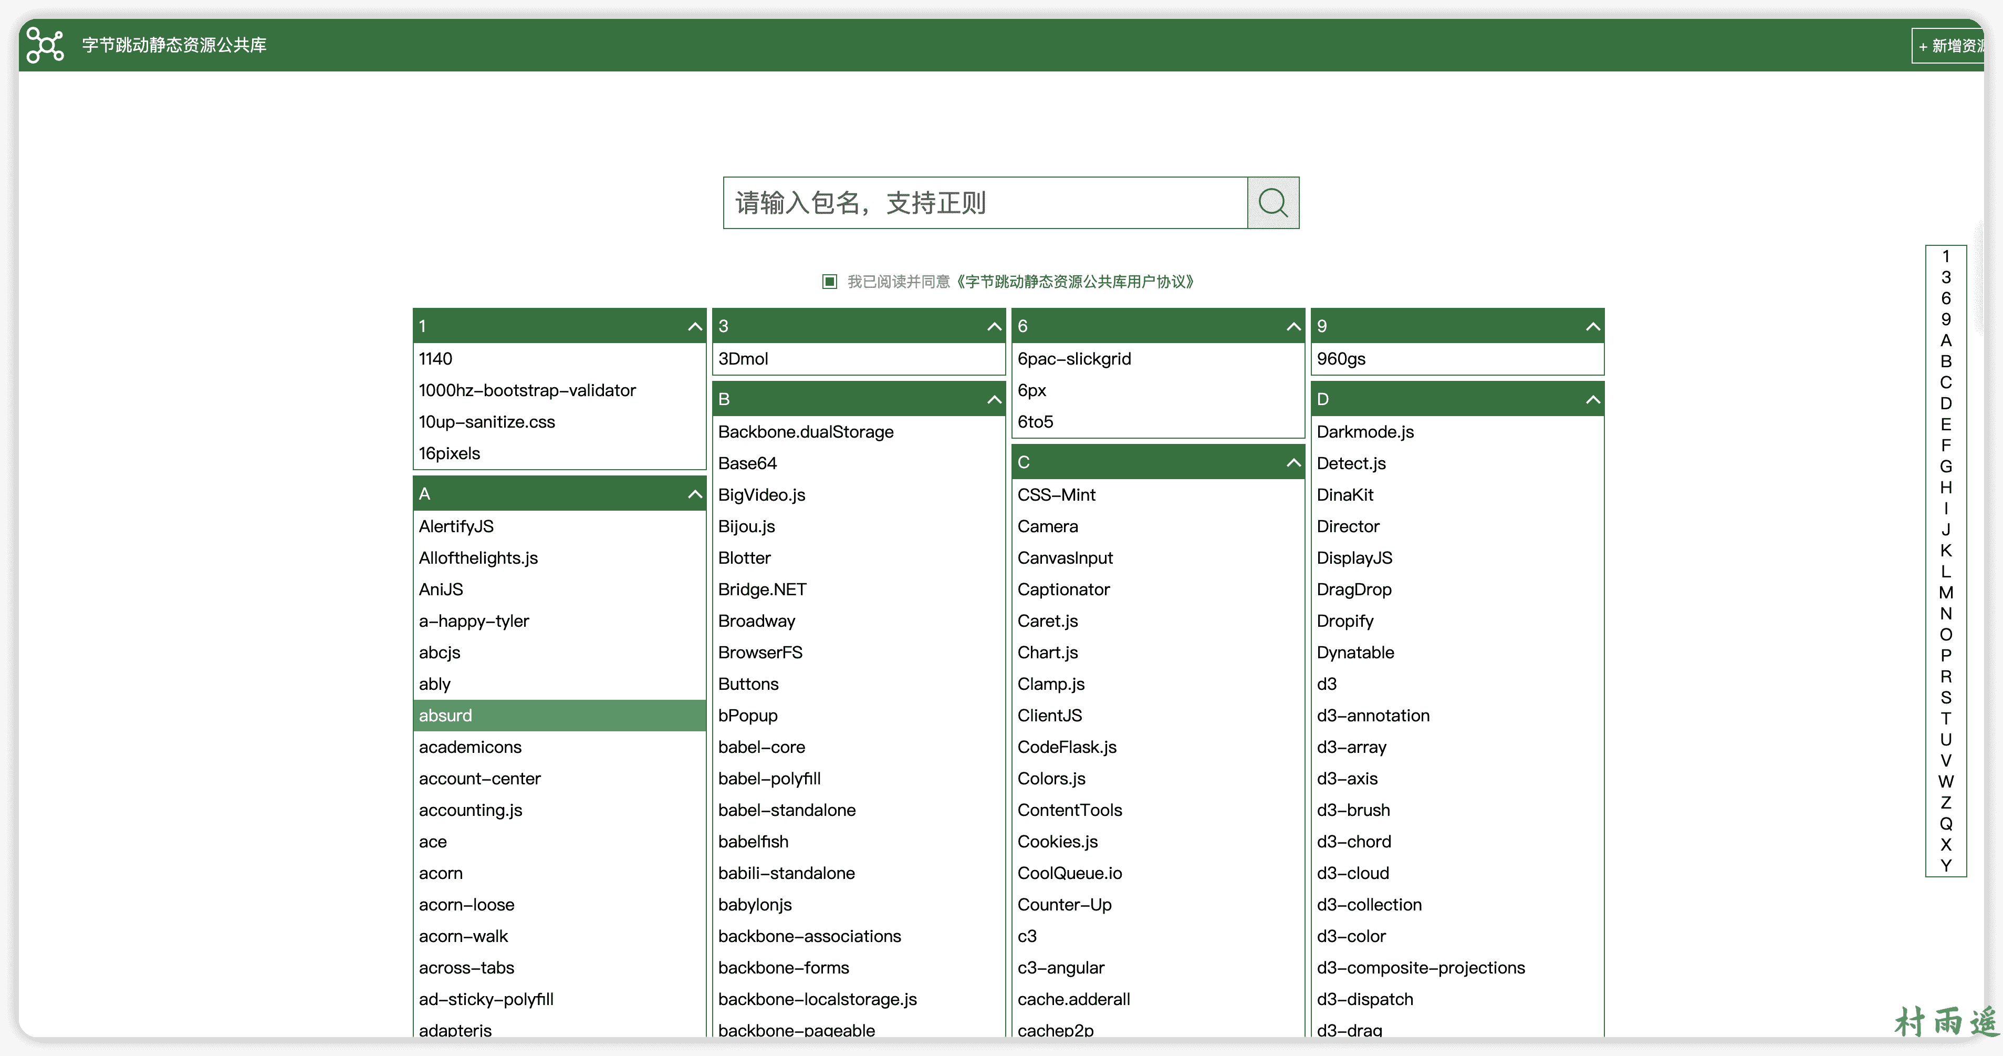Collapse the C section chevron
Image resolution: width=2003 pixels, height=1056 pixels.
point(1293,463)
